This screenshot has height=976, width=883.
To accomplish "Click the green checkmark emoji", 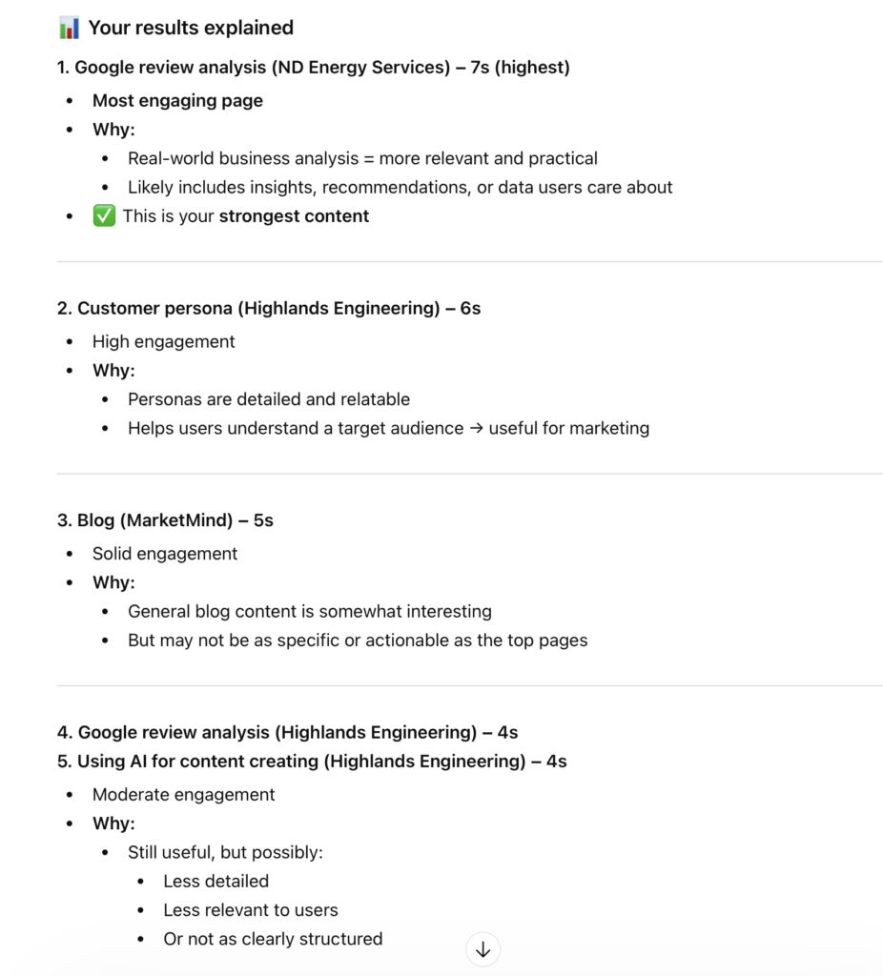I will pos(103,216).
